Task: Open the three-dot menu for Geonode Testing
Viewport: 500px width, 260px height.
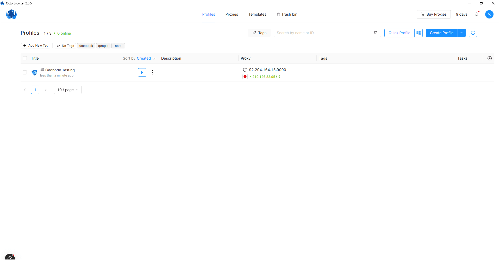Action: 153,72
